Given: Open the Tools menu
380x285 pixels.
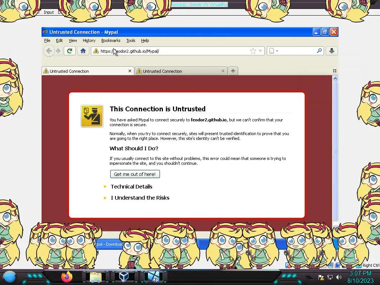Looking at the screenshot, I should point(131,40).
